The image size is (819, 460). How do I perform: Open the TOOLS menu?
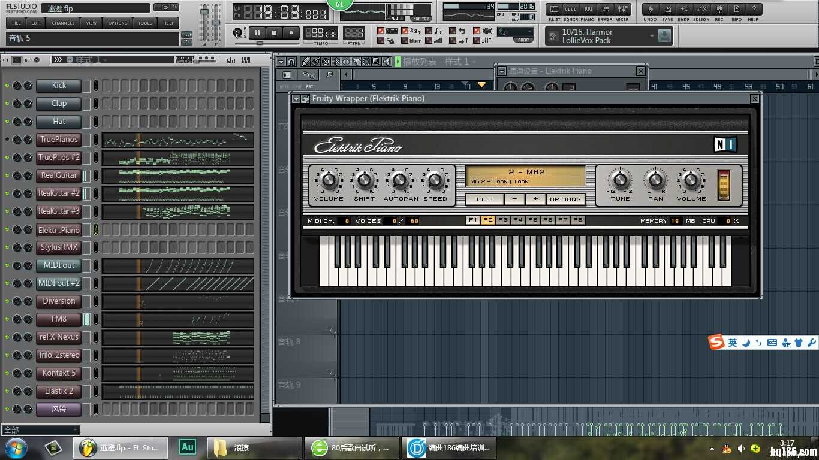145,23
